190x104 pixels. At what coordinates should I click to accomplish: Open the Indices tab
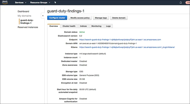[x=83, y=26]
